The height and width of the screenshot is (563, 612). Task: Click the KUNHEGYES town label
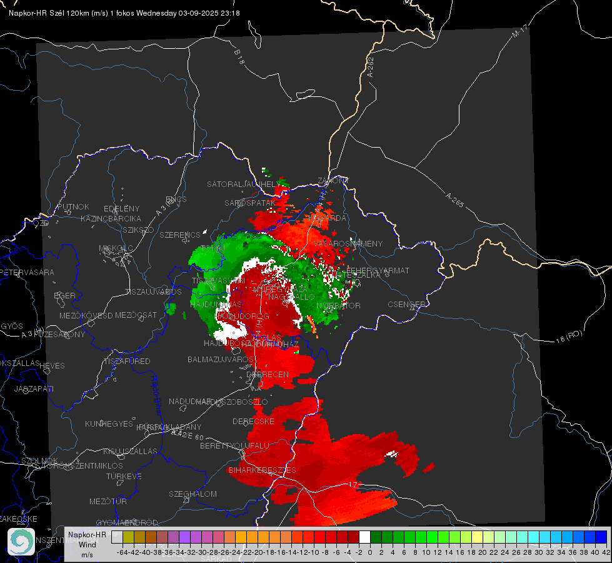click(x=109, y=424)
